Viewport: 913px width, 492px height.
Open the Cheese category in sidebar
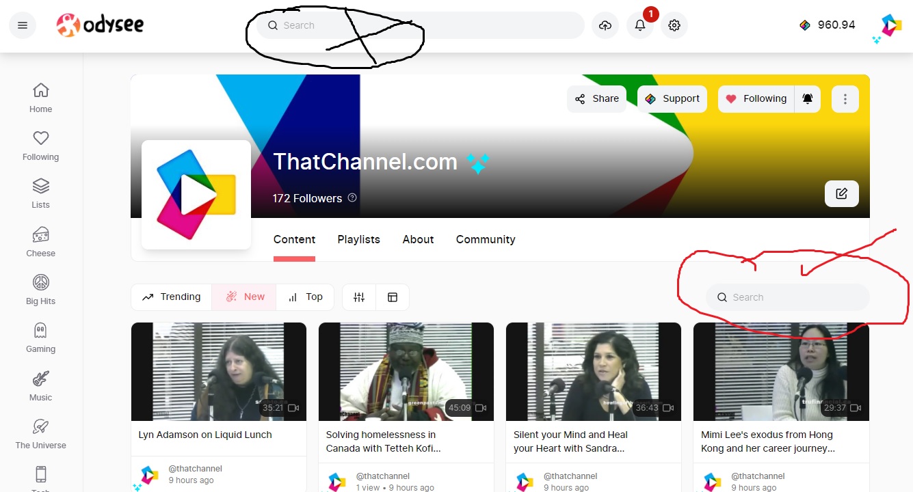pos(41,242)
